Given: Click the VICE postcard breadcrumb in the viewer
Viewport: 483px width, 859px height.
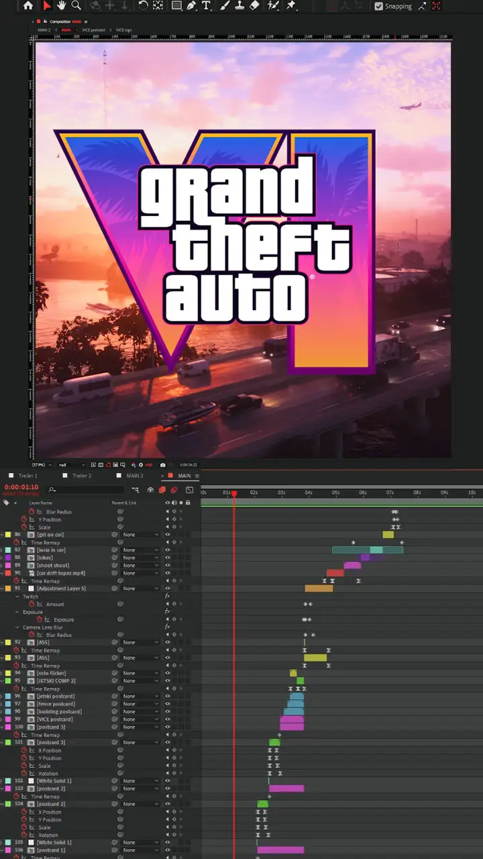Looking at the screenshot, I should 95,30.
